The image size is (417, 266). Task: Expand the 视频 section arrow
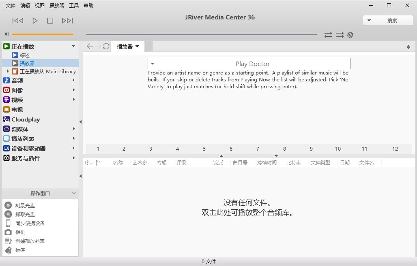[74, 99]
